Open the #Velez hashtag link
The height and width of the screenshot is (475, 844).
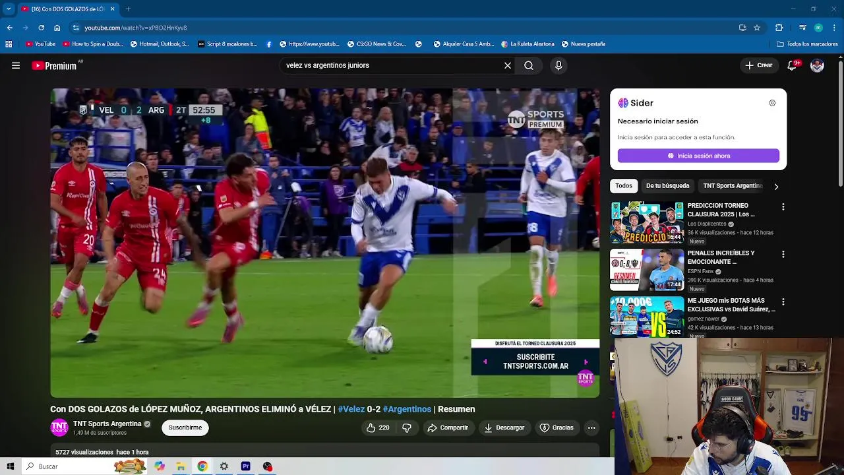351,409
